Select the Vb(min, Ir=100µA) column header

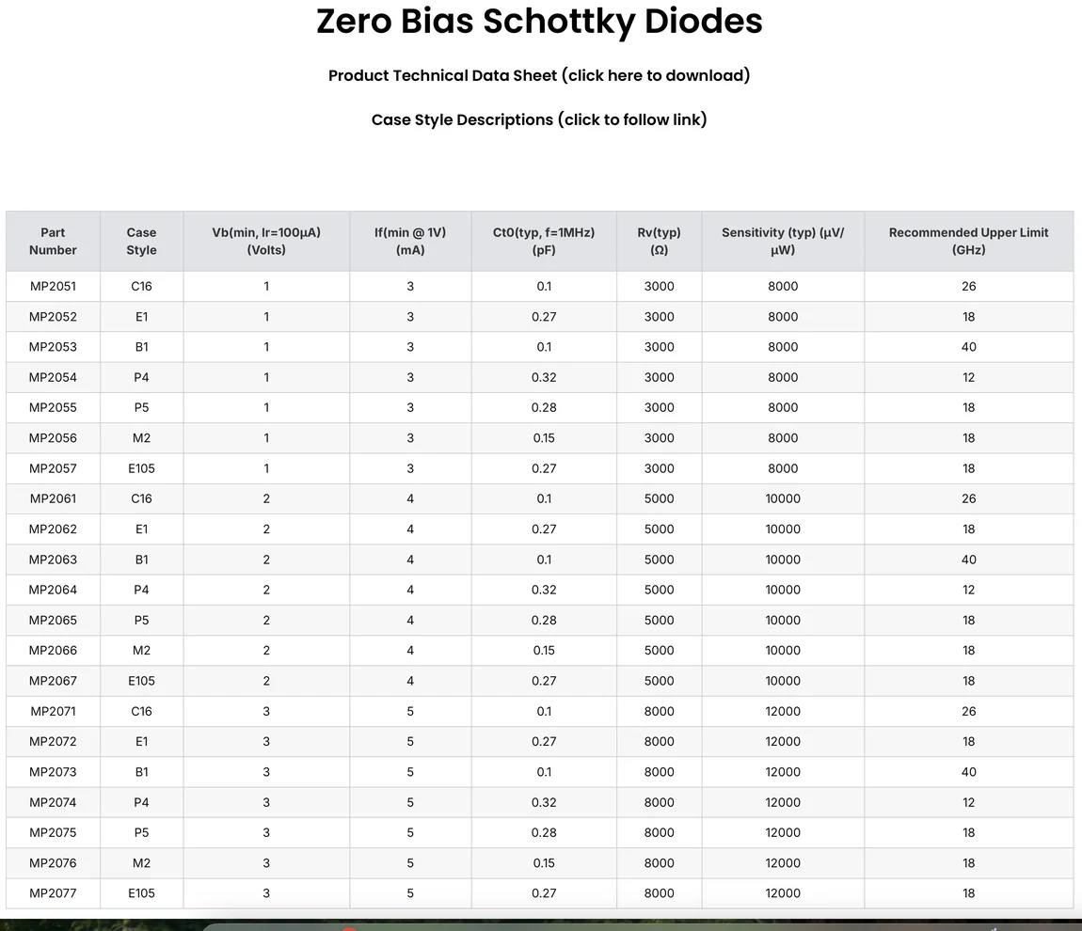[x=266, y=241]
